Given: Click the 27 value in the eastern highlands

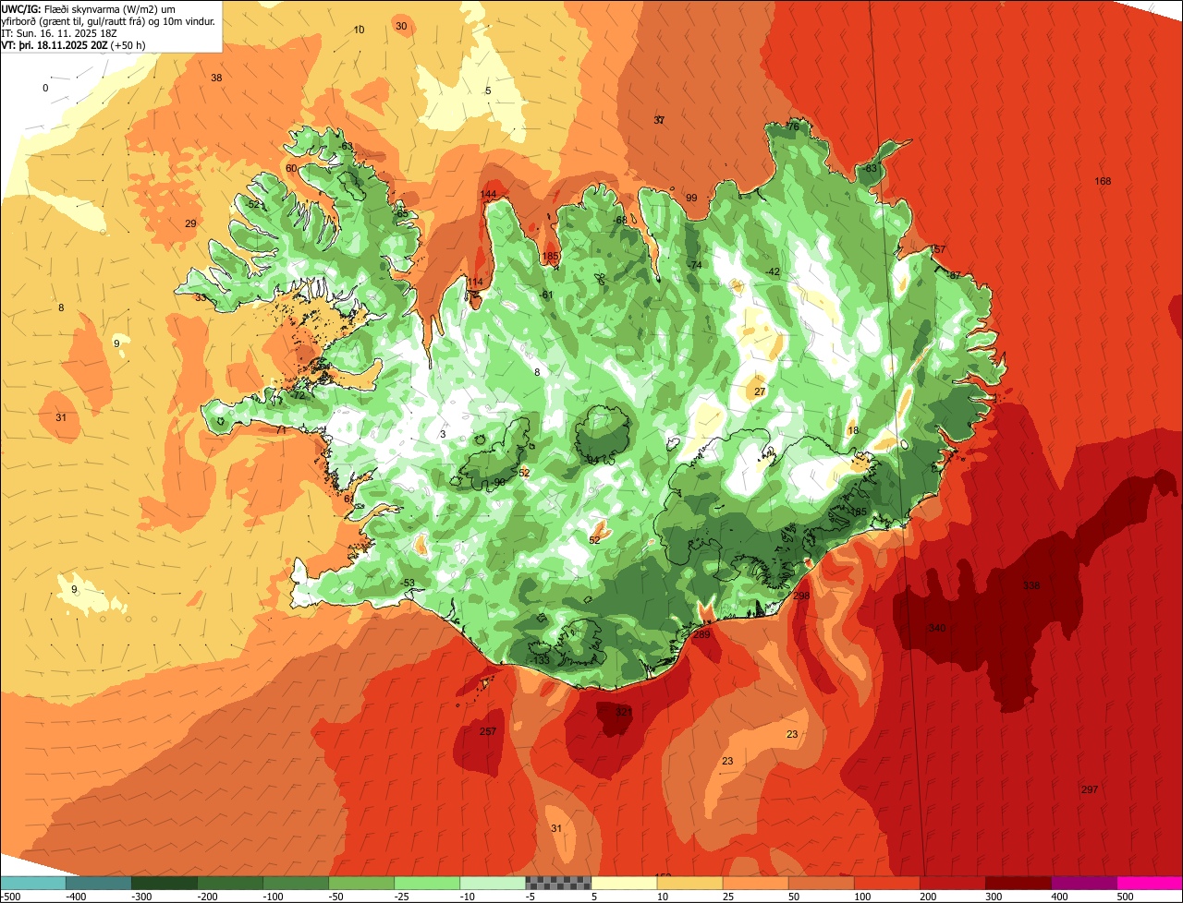Looking at the screenshot, I should click(760, 391).
